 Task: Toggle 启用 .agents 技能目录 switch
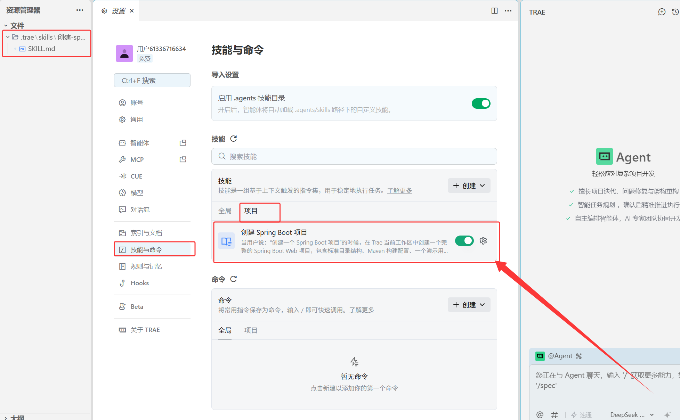click(481, 104)
